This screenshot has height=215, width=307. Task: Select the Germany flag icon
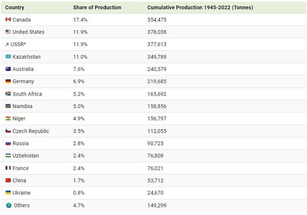tap(8, 81)
